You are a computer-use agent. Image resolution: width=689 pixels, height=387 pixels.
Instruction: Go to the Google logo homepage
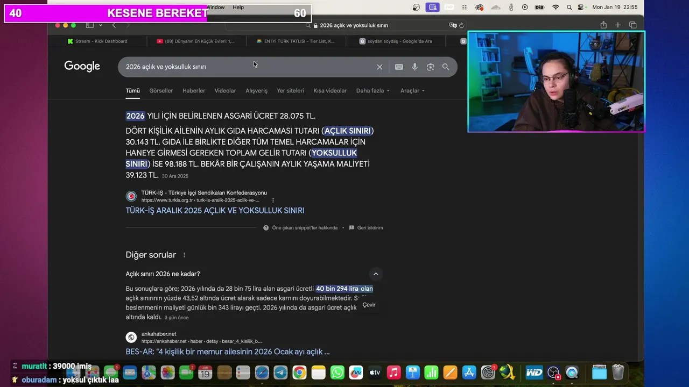click(x=82, y=66)
